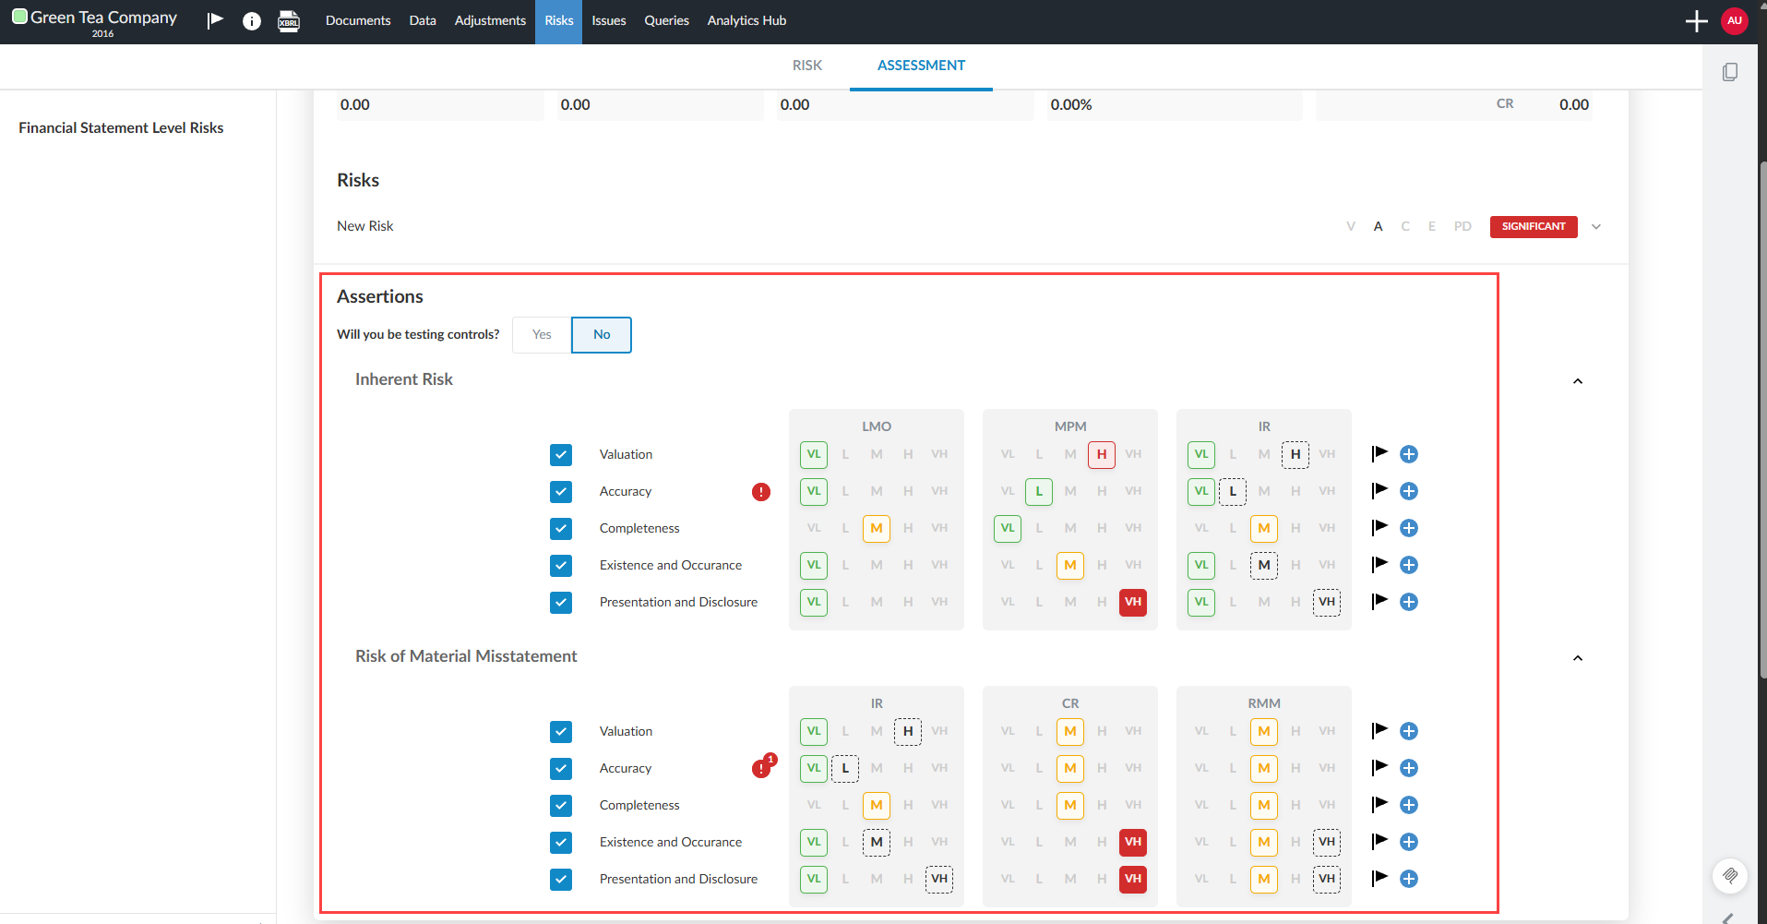Click the XBRL document icon in the header
The height and width of the screenshot is (924, 1767).
click(288, 20)
